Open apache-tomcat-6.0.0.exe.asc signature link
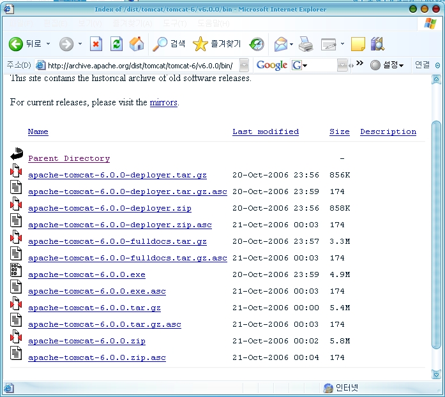Image resolution: width=445 pixels, height=397 pixels. pos(97,291)
